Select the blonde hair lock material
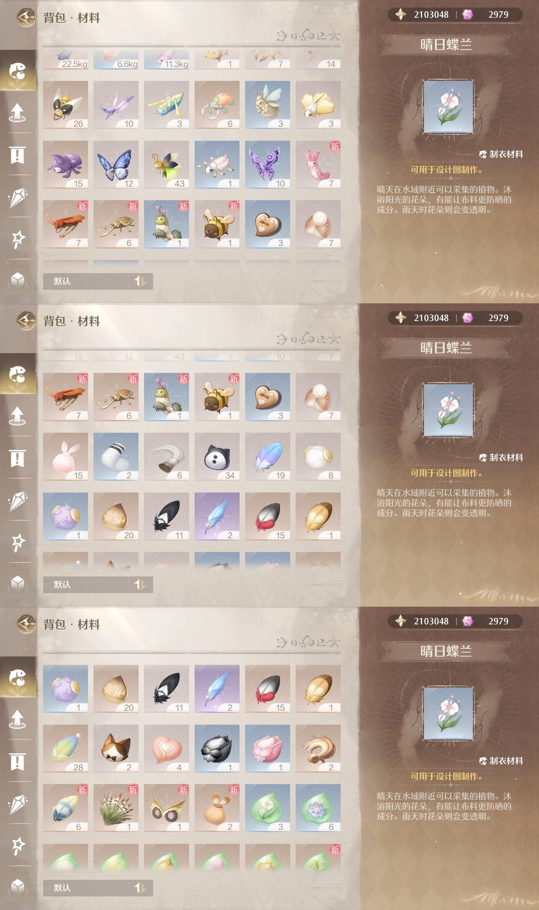539x910 pixels. click(318, 749)
